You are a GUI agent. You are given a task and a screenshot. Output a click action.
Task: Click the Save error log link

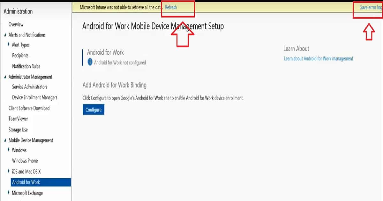click(371, 7)
